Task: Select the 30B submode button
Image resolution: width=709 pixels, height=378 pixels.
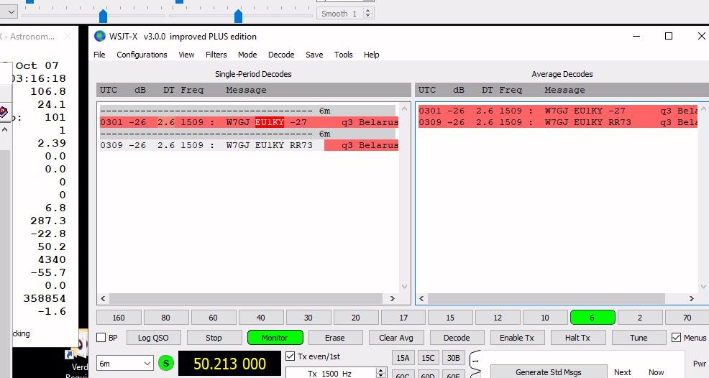Action: (x=453, y=358)
